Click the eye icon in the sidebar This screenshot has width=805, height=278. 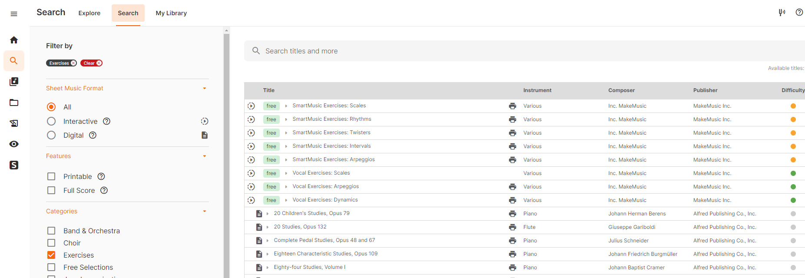14,144
